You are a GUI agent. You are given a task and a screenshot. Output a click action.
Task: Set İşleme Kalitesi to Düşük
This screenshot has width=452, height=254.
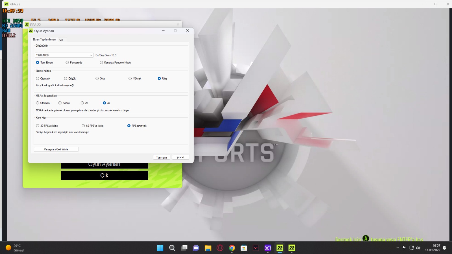point(70,78)
